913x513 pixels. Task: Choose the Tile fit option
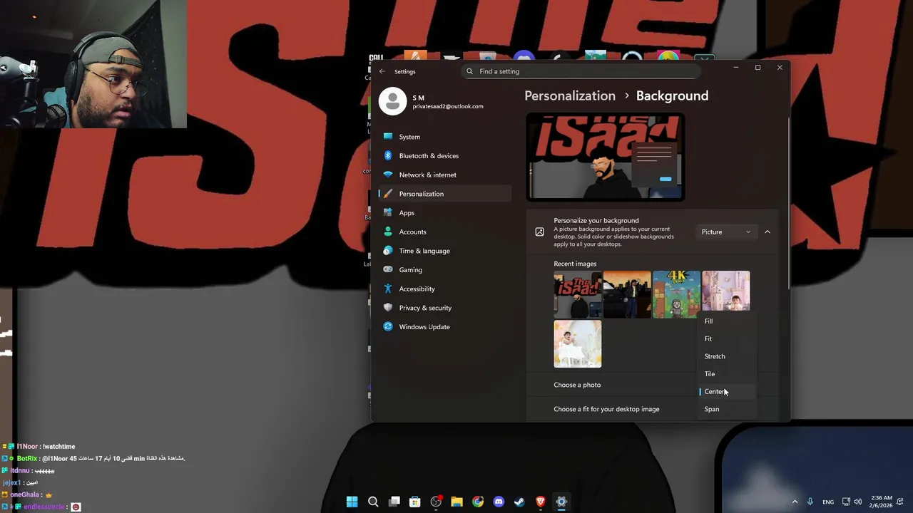[726, 374]
